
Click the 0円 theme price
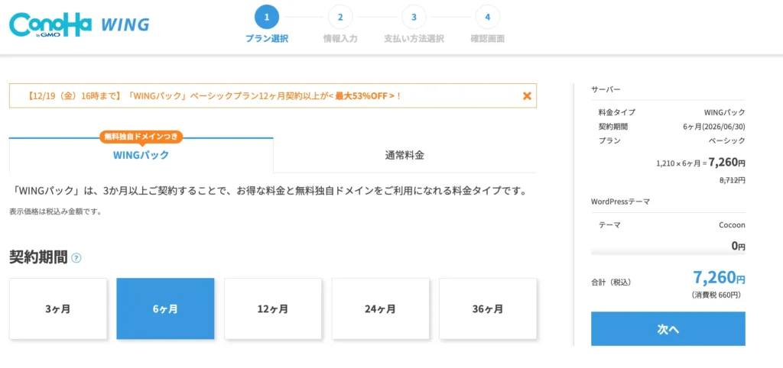738,246
